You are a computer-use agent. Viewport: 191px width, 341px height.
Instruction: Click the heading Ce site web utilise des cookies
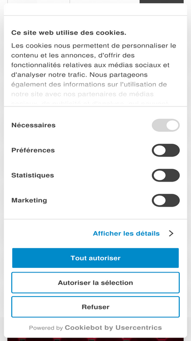pyautogui.click(x=69, y=33)
